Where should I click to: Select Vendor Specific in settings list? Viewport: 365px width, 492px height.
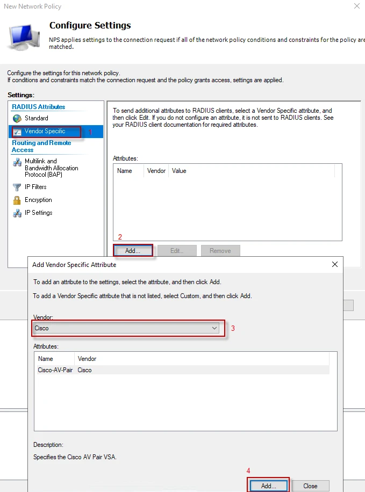coord(45,131)
